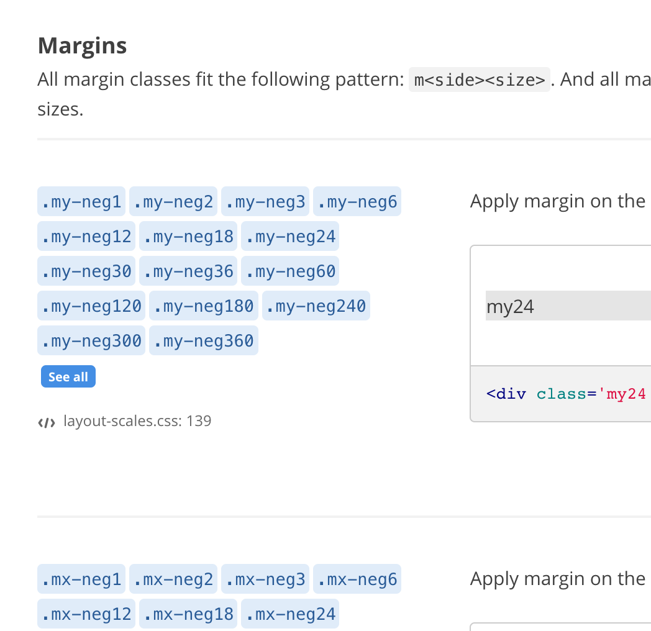Click the my24 demo input field
Image resolution: width=651 pixels, height=631 pixels.
[559, 306]
